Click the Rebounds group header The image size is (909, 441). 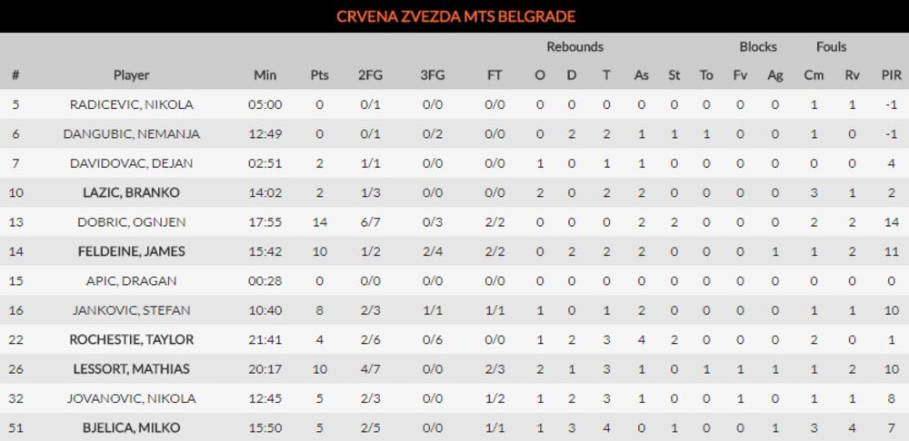(574, 46)
